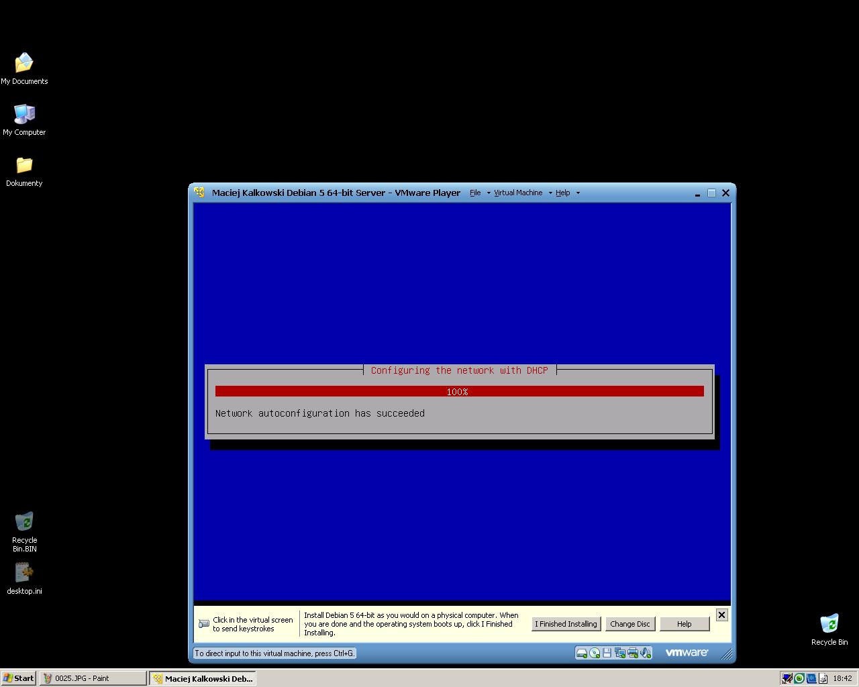The height and width of the screenshot is (687, 859).
Task: Click the VMware Player title bar icon
Action: click(199, 193)
